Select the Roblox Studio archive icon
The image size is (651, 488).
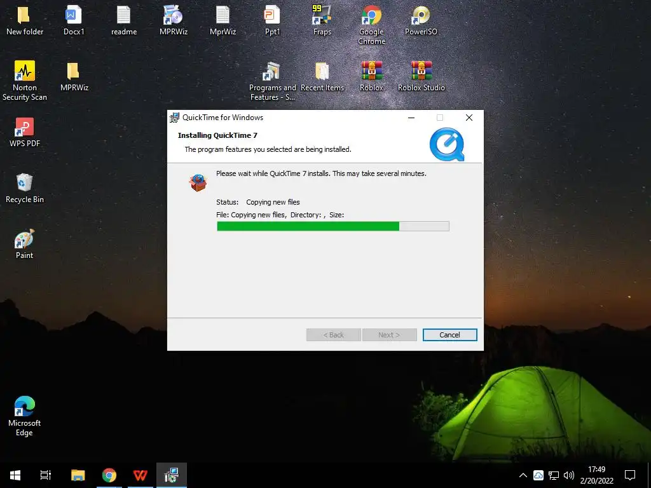(x=421, y=71)
